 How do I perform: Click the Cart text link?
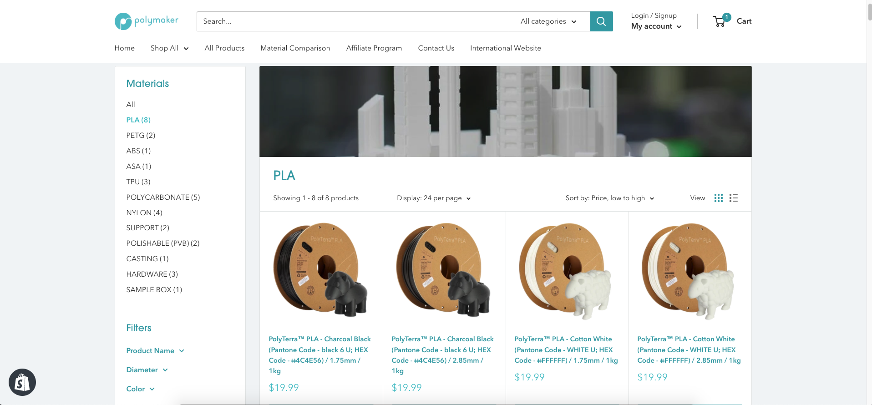[x=744, y=21]
